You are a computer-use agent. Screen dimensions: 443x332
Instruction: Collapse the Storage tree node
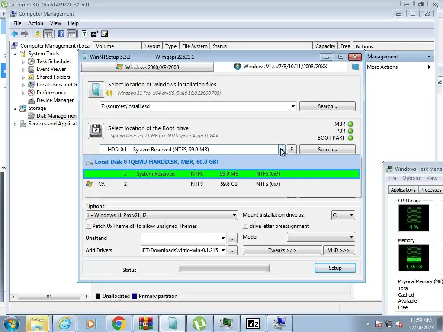[15, 109]
